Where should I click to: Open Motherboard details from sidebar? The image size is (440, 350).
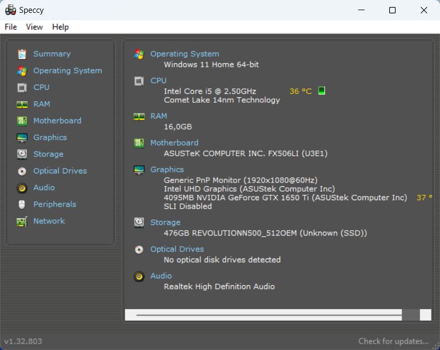pyautogui.click(x=57, y=121)
